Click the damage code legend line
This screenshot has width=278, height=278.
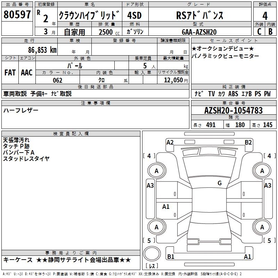(122, 274)
